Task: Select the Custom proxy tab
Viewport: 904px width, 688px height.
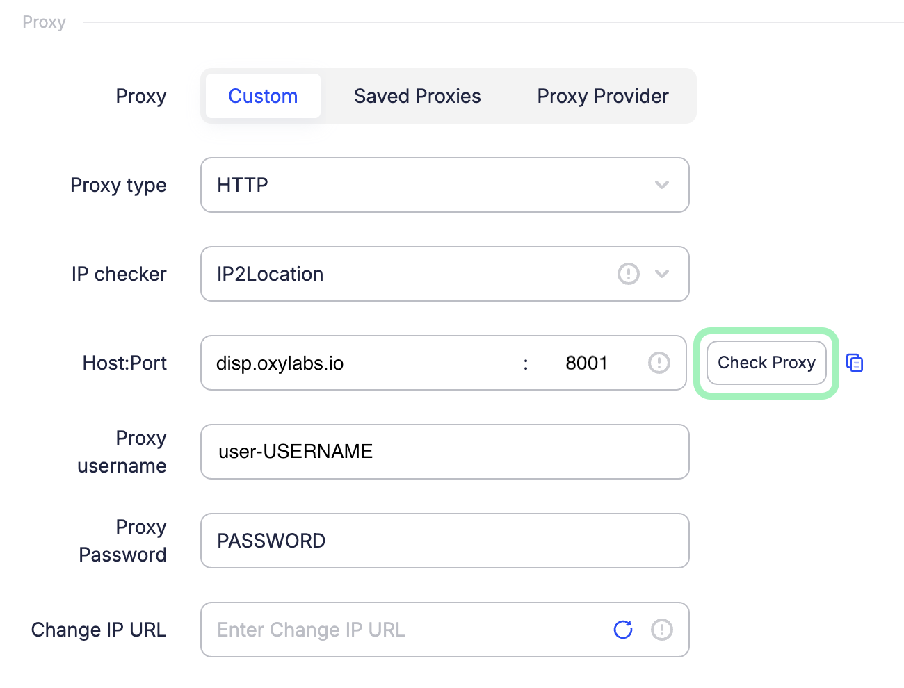Action: tap(263, 96)
